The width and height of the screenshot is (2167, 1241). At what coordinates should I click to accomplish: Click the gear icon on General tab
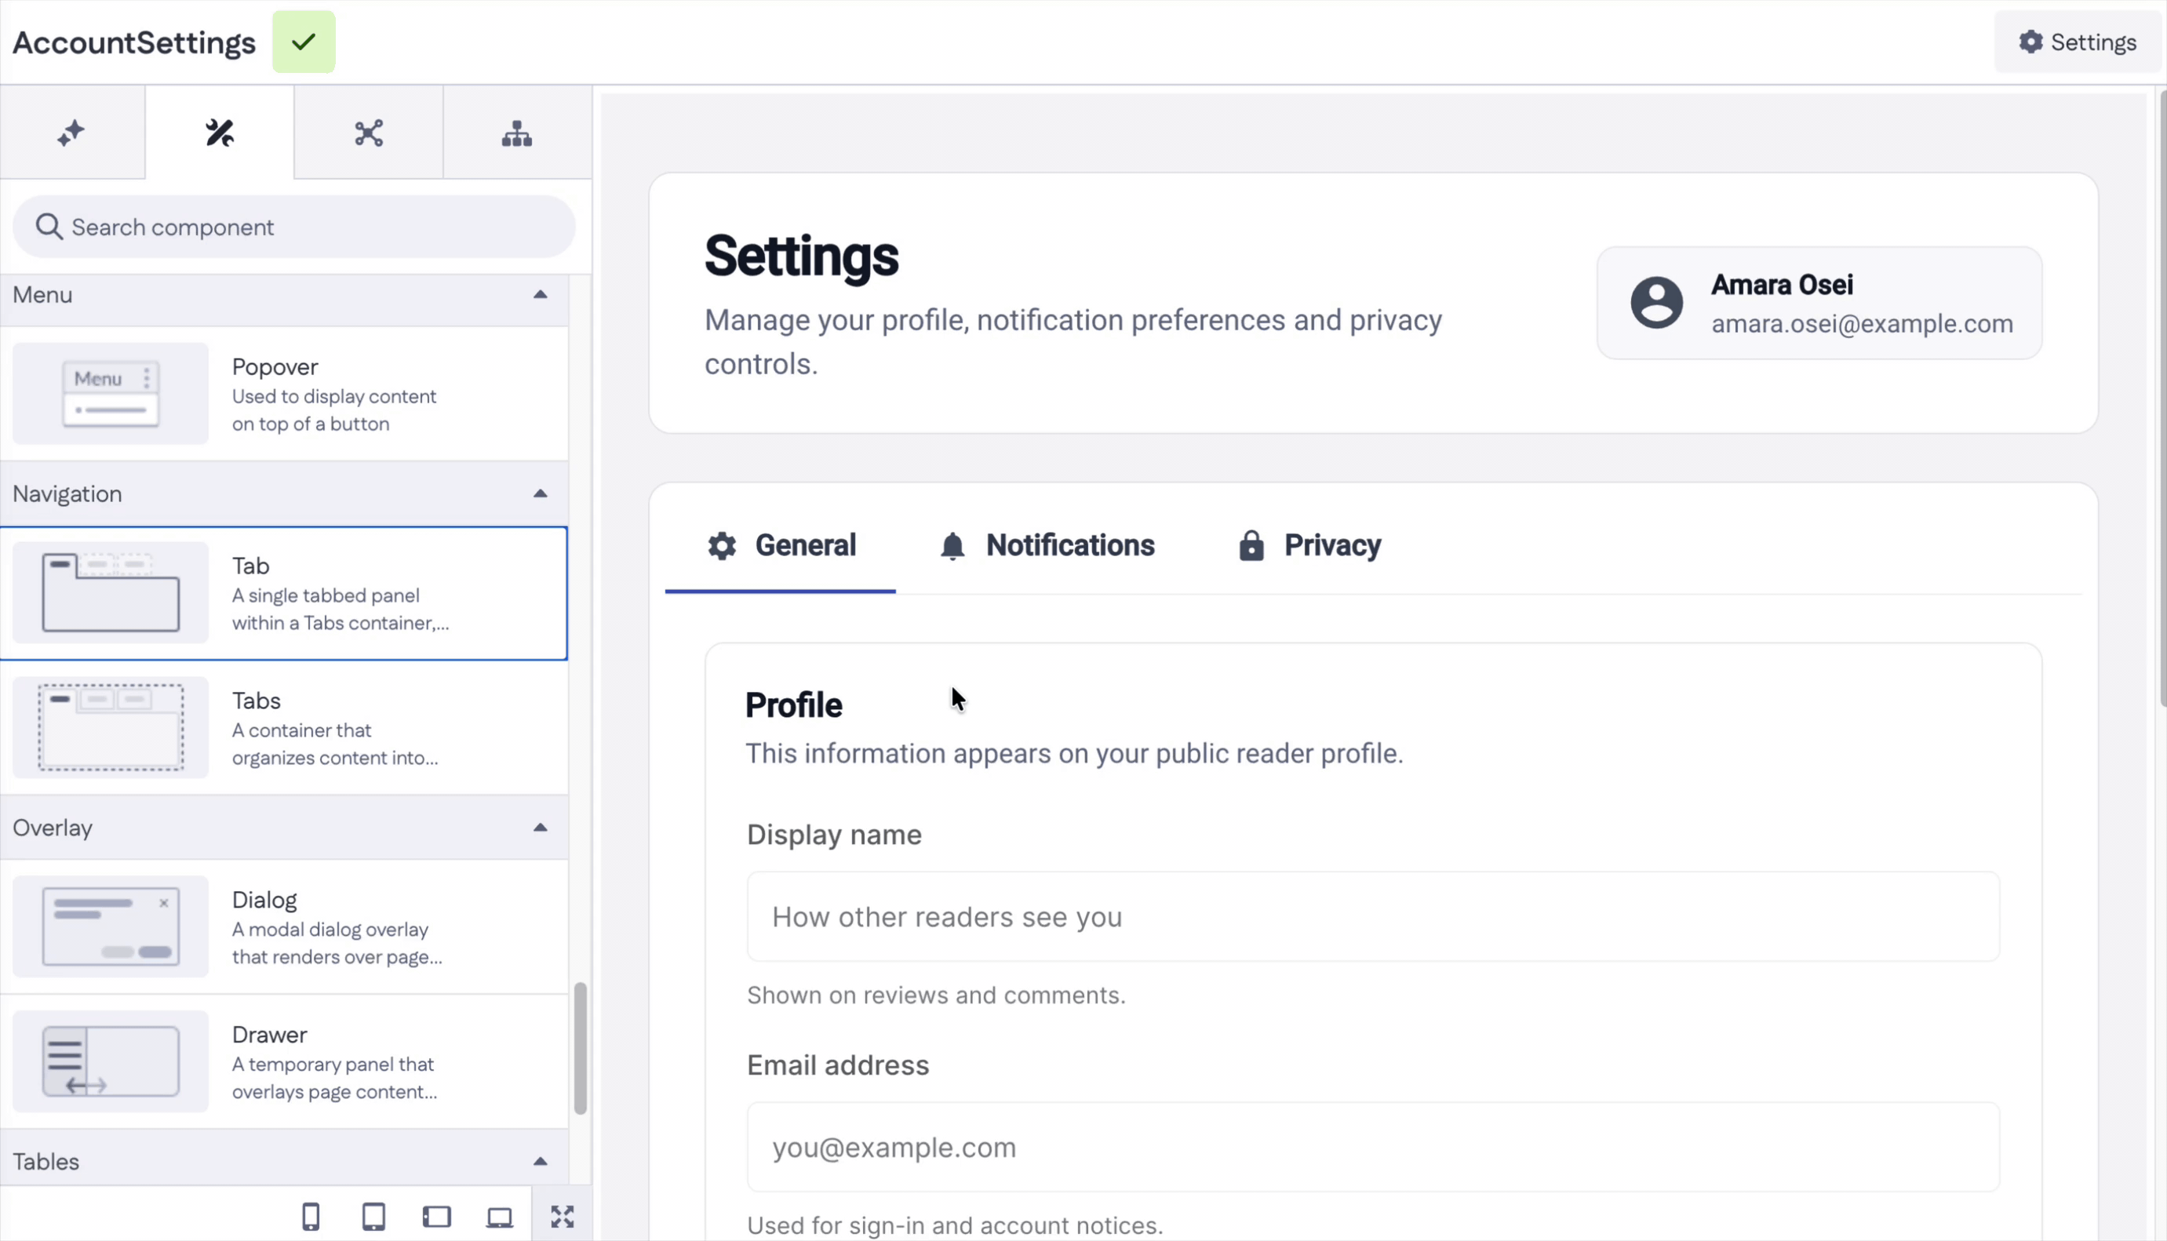click(722, 546)
